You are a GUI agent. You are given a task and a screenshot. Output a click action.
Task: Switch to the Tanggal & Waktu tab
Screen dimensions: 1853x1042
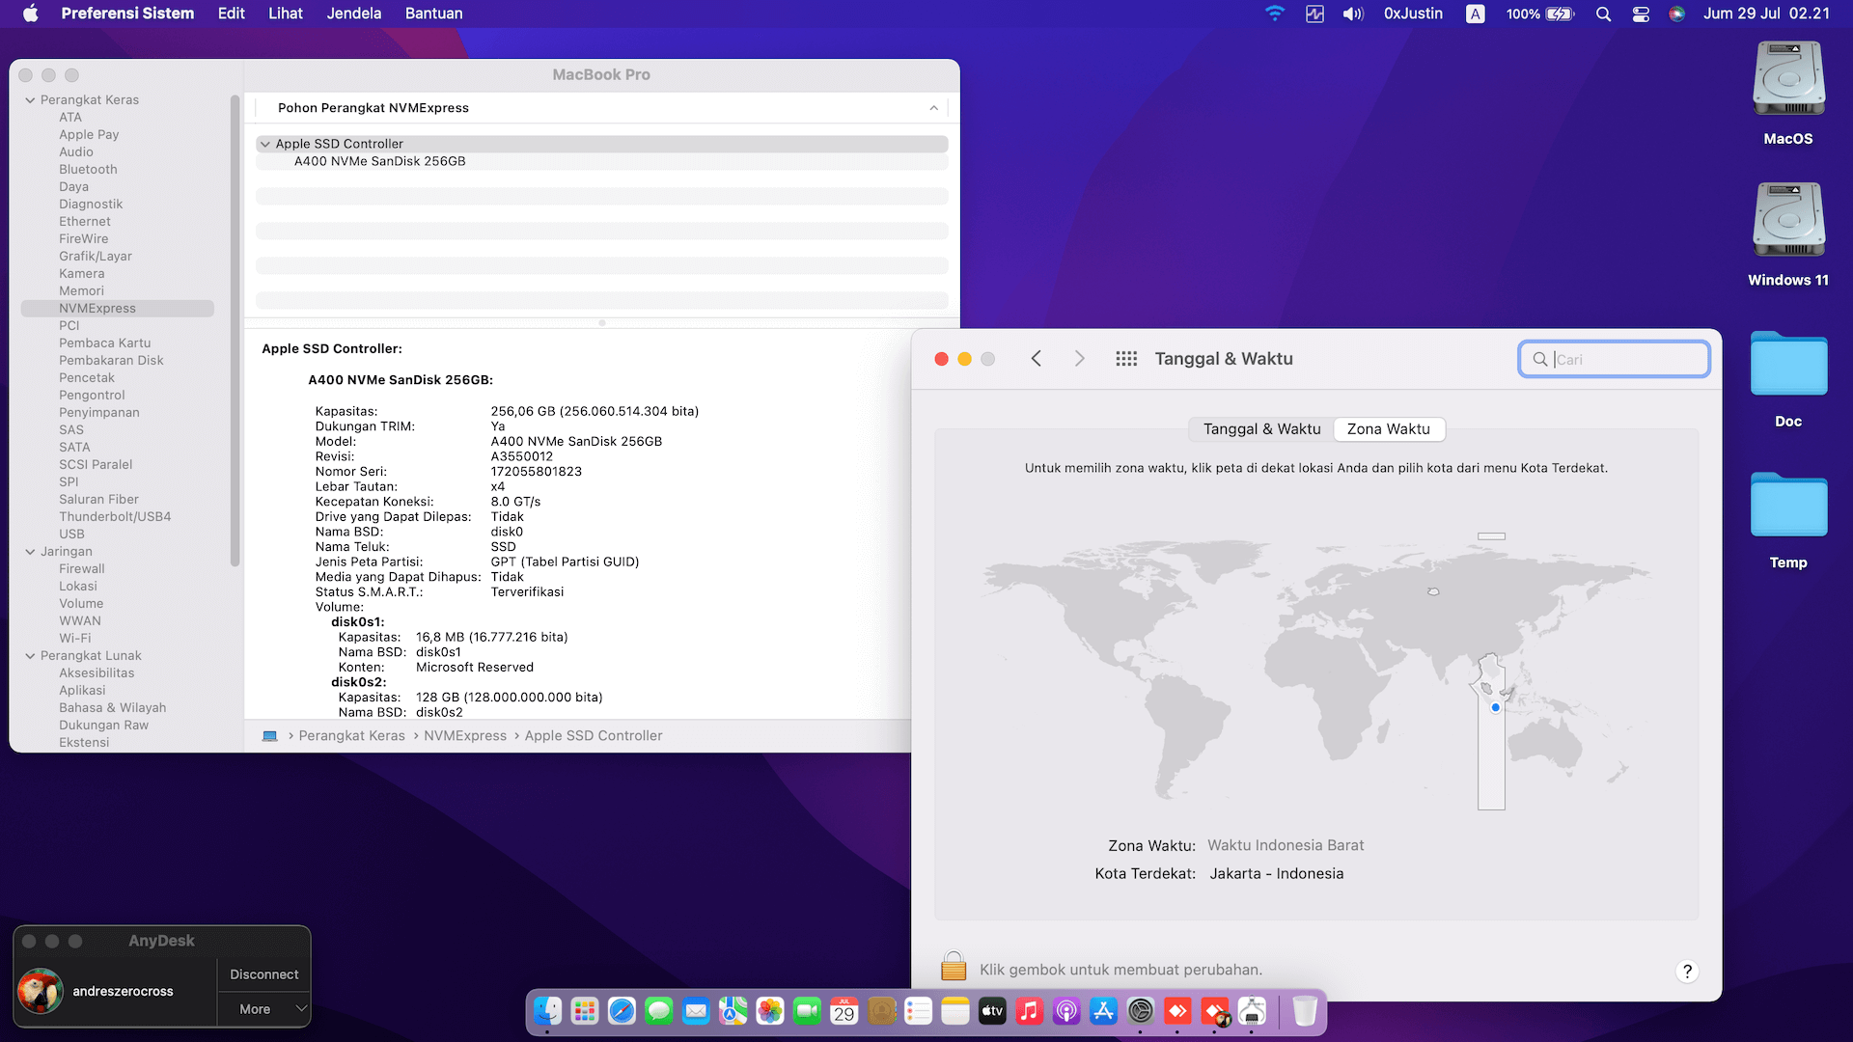(x=1261, y=429)
